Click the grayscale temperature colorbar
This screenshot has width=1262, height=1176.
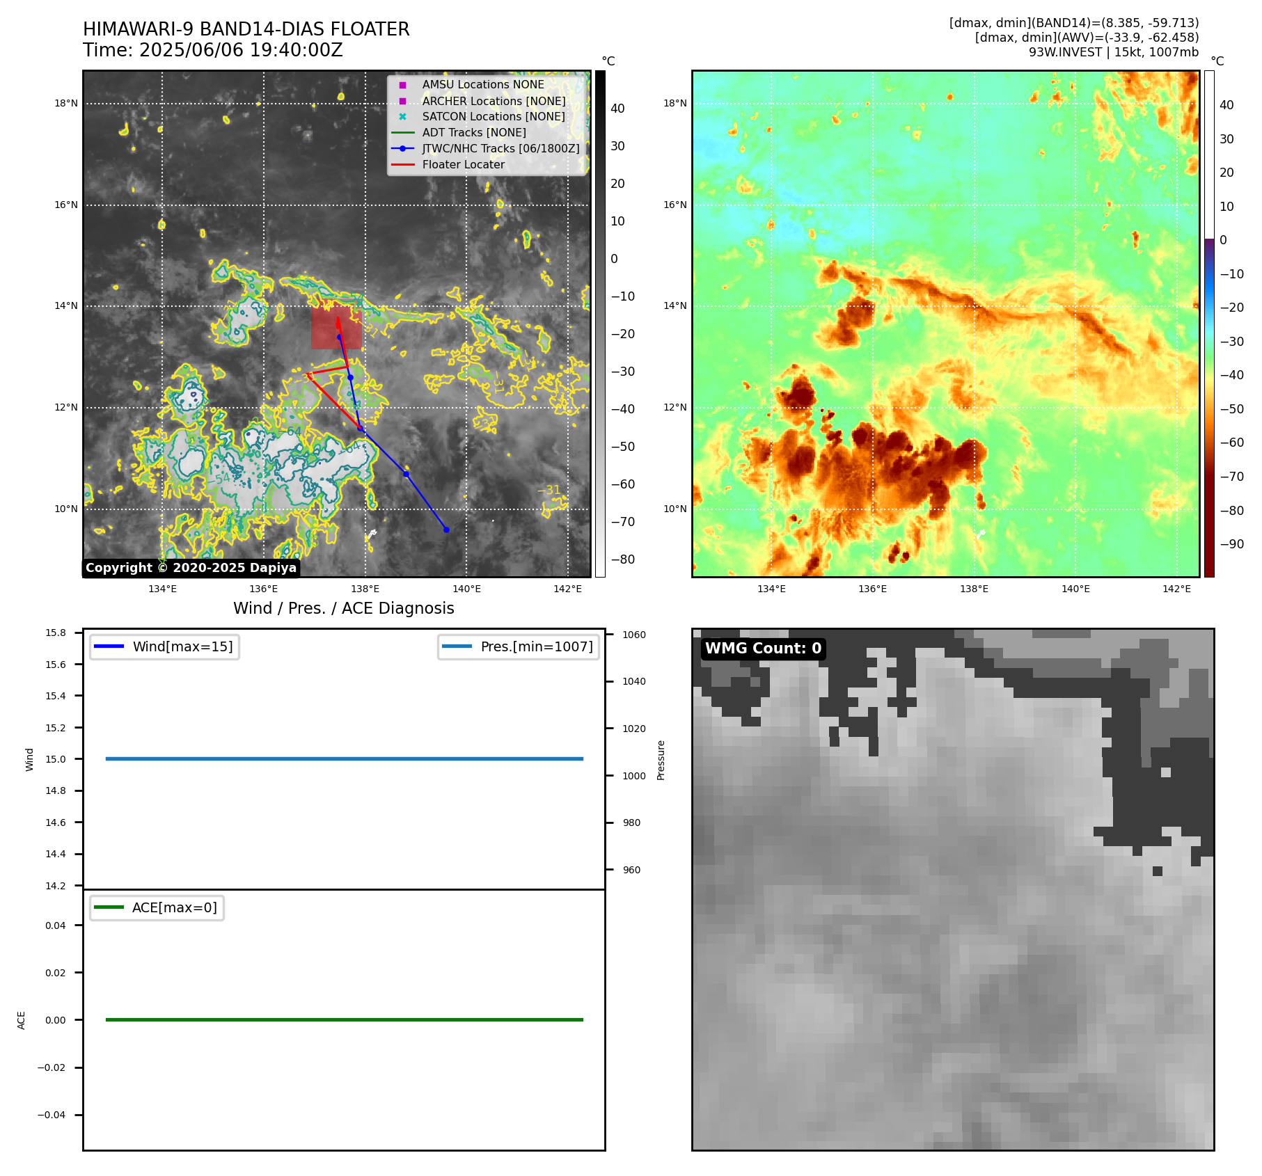[x=600, y=324]
